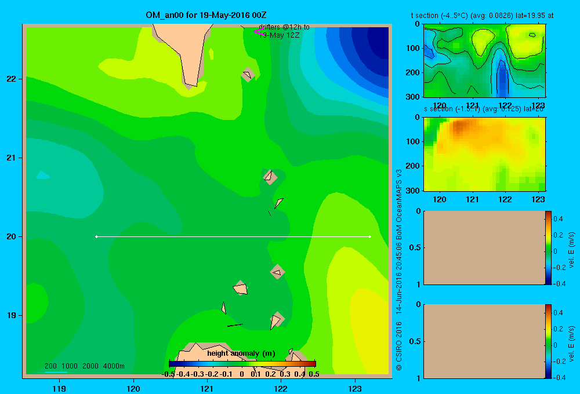Click the map title "OM_an00 for 19-May-2016 00Z"
580x394 pixels.
tap(206, 15)
